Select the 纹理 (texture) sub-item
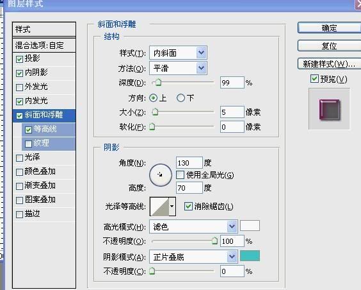 coord(49,143)
